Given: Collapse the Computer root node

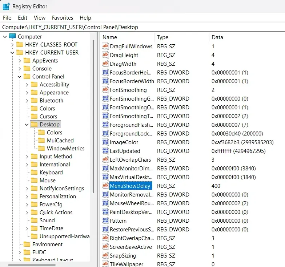Looking at the screenshot, I should point(5,37).
